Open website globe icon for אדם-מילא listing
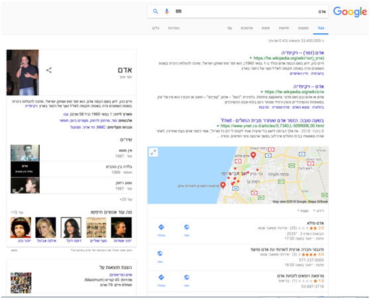This screenshot has height=299, width=370. [x=186, y=227]
